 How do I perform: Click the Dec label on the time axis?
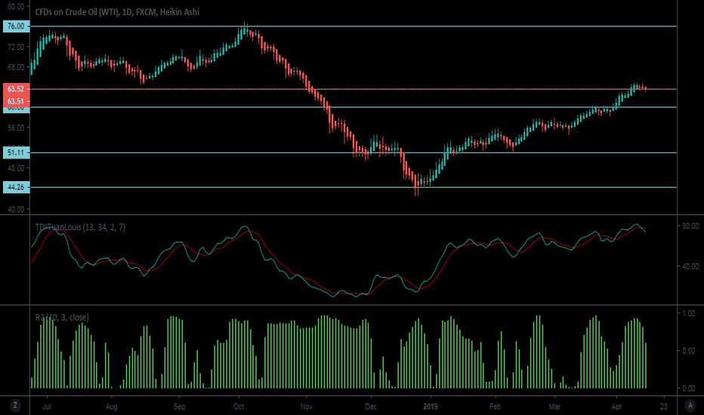coord(371,407)
